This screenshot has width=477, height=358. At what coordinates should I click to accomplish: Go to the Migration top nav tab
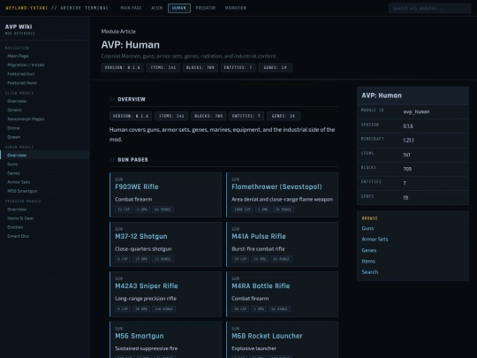(x=236, y=8)
